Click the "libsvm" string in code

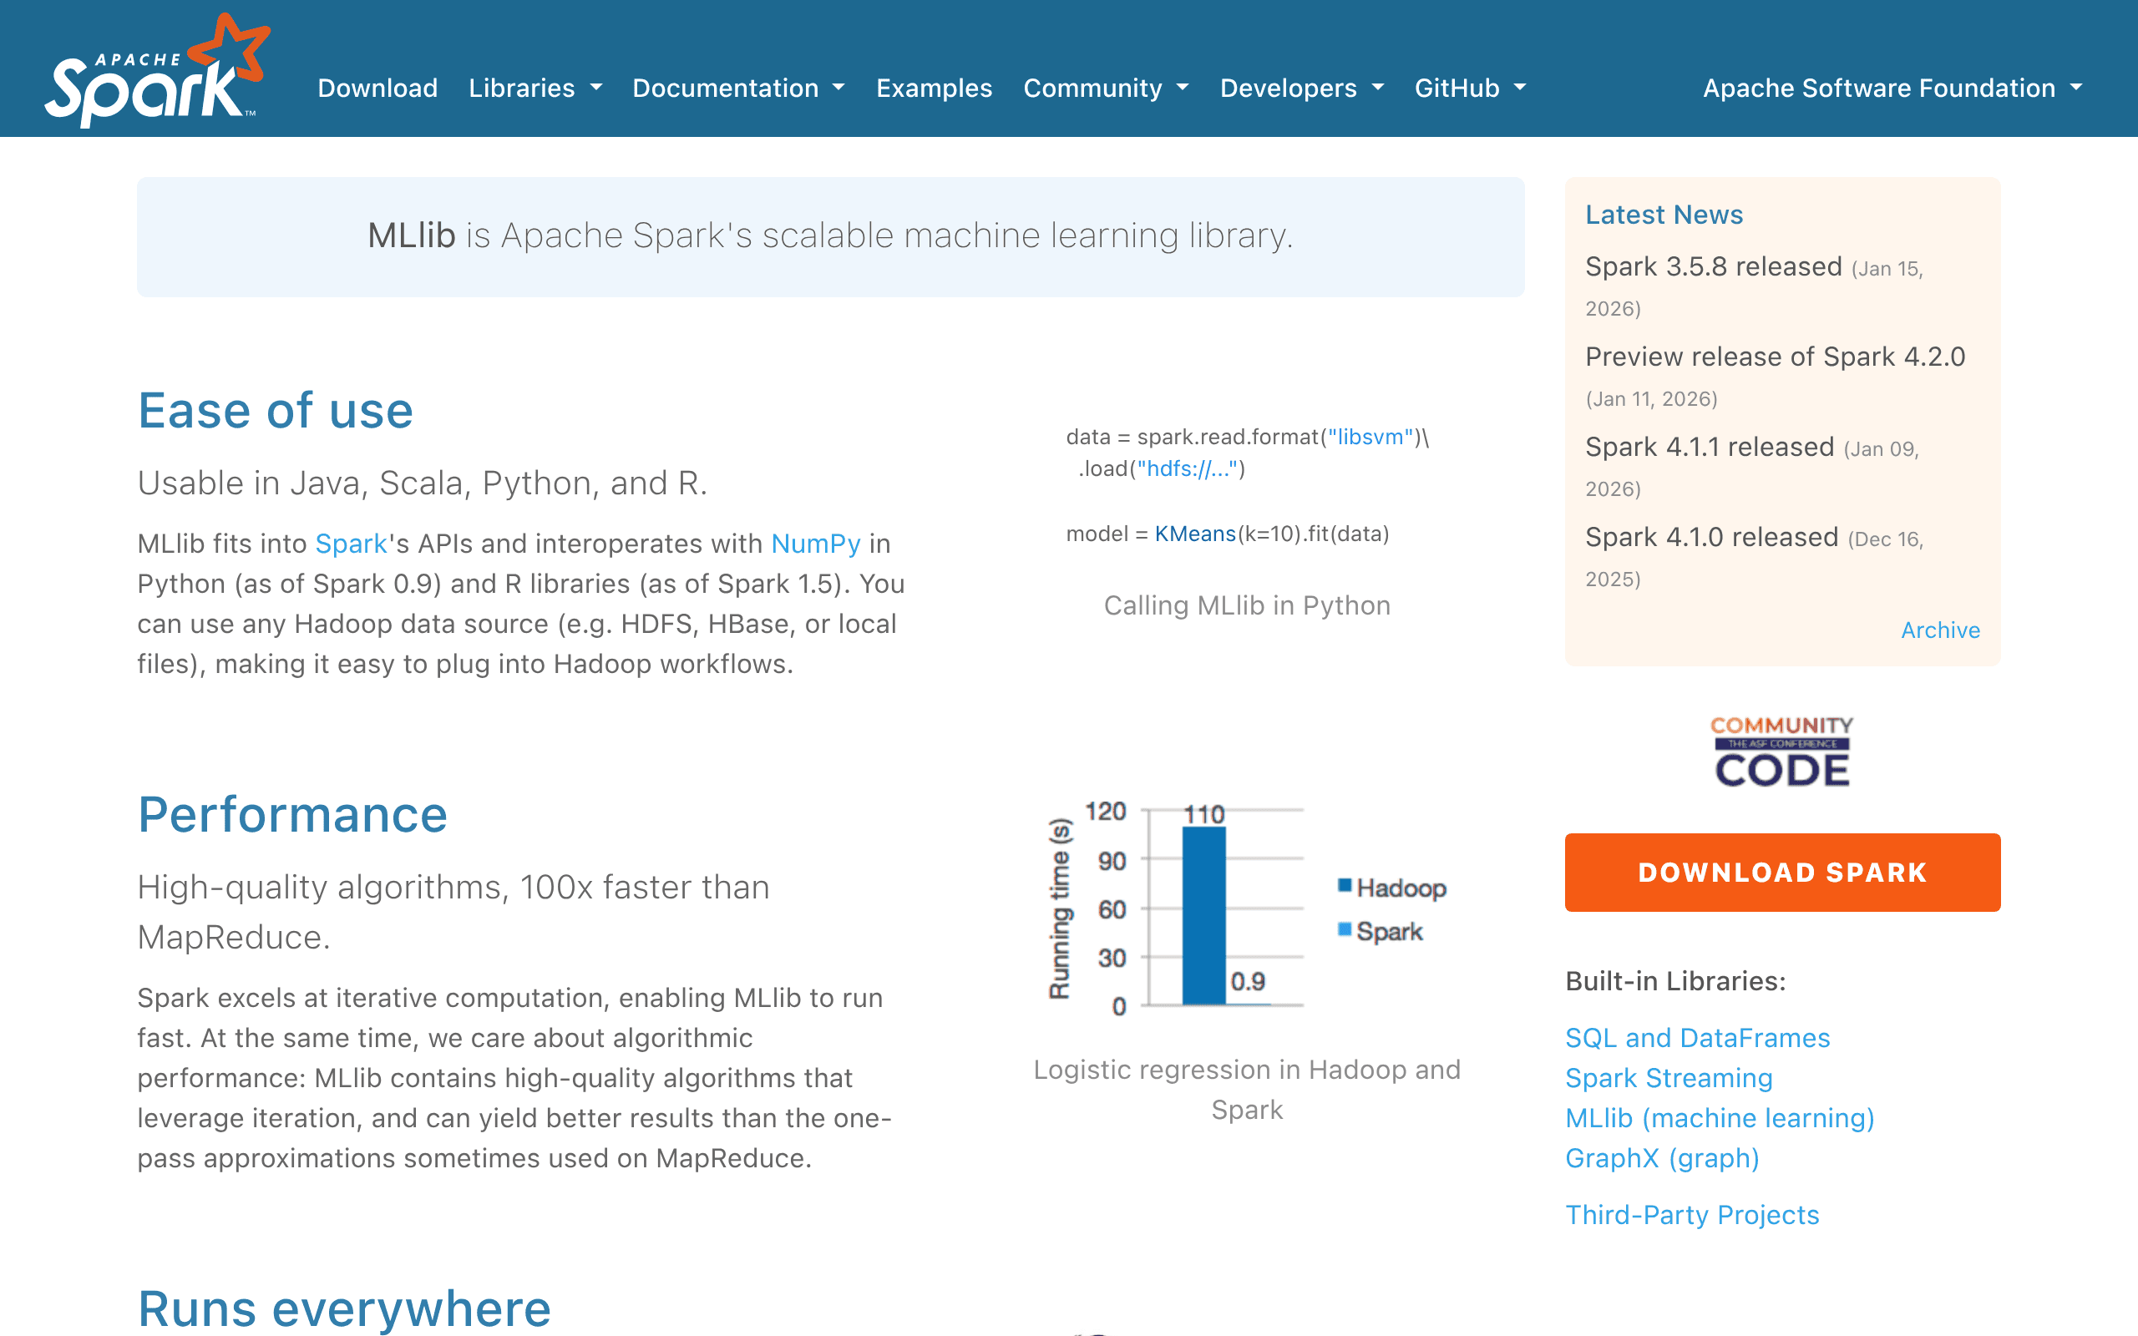[x=1371, y=438]
